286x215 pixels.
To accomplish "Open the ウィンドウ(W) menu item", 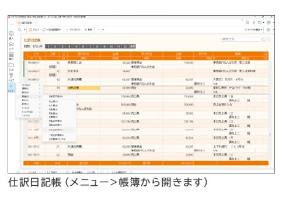I will click(x=29, y=112).
